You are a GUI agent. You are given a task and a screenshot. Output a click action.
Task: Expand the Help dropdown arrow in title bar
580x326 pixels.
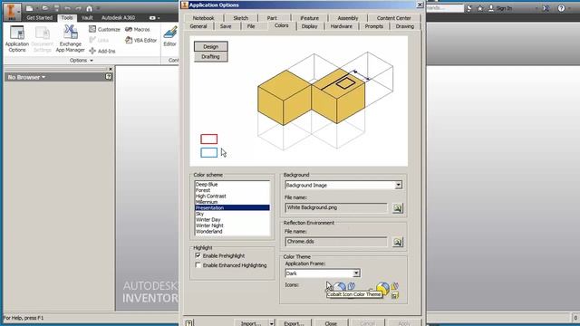pyautogui.click(x=570, y=8)
